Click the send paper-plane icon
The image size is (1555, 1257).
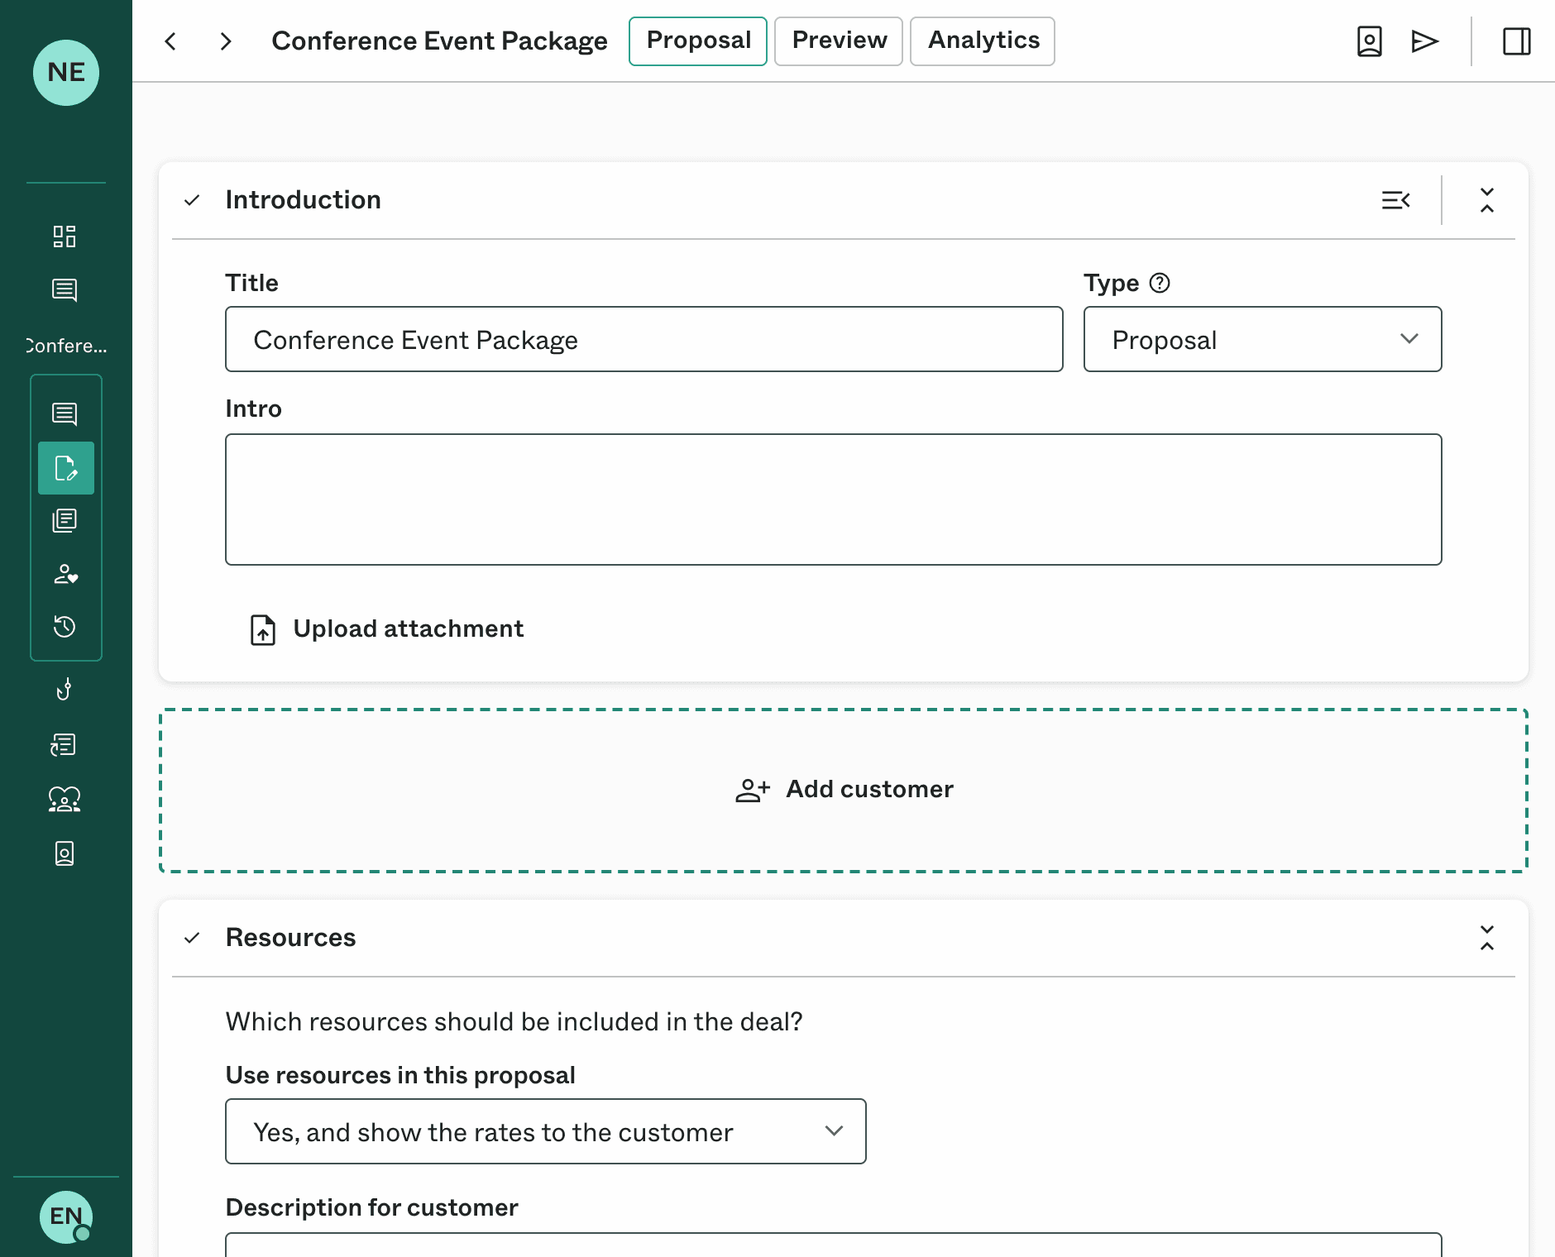pyautogui.click(x=1424, y=41)
